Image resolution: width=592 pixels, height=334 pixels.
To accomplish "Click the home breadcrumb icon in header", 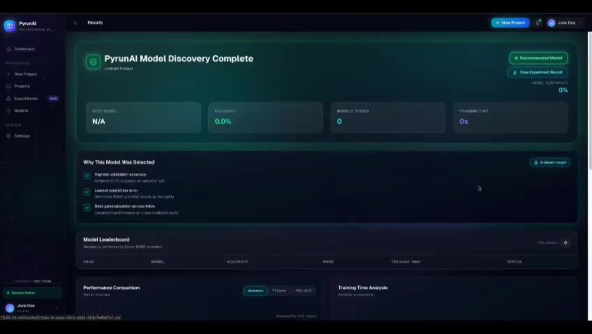I will (76, 23).
